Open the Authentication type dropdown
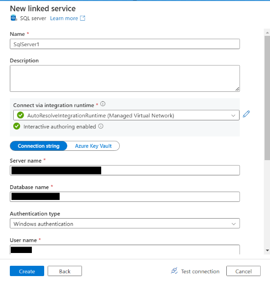Viewport: 270px width, 281px height. [x=125, y=224]
